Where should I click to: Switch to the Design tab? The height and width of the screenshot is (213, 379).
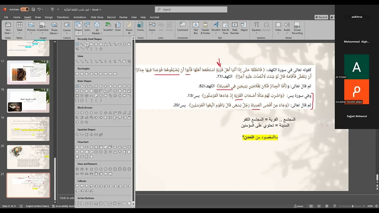[49, 17]
